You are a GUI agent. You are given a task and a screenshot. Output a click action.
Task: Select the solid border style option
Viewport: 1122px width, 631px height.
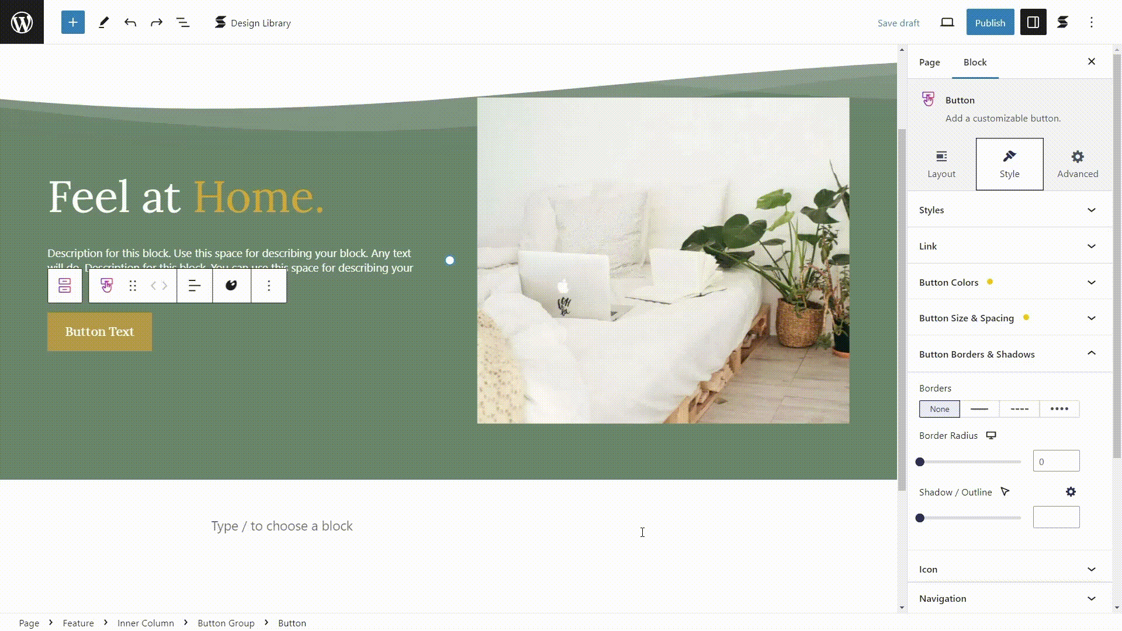(979, 408)
